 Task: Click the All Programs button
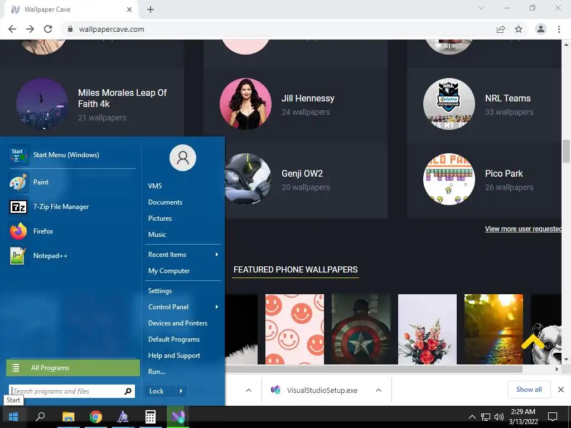73,368
